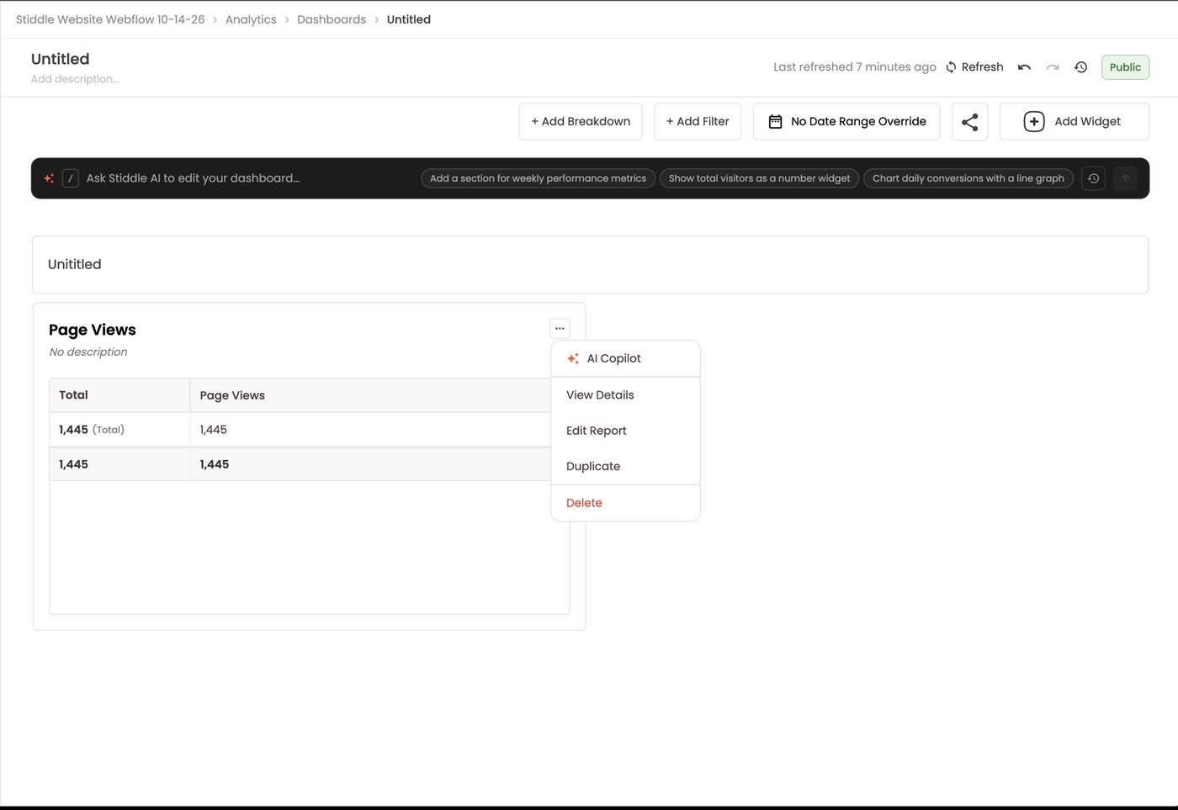Viewport: 1178px width, 810px height.
Task: Click Last refreshed 7 minutes ago text
Action: [x=855, y=67]
